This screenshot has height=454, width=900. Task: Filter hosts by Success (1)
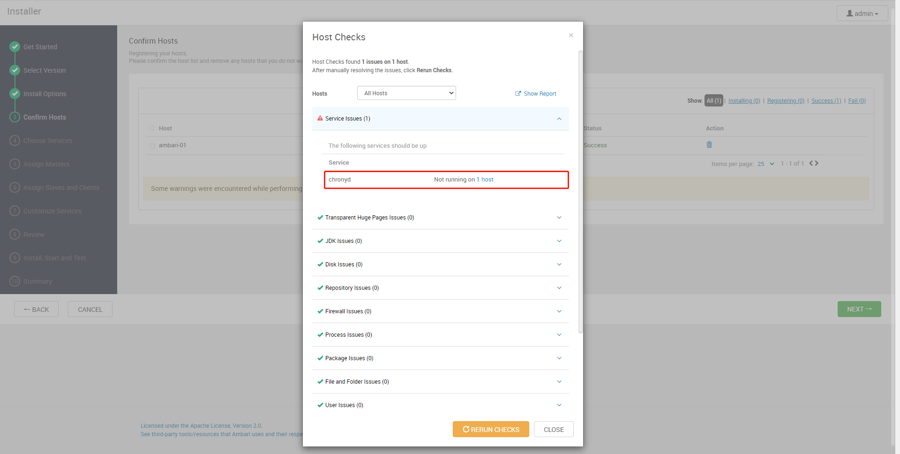(826, 101)
